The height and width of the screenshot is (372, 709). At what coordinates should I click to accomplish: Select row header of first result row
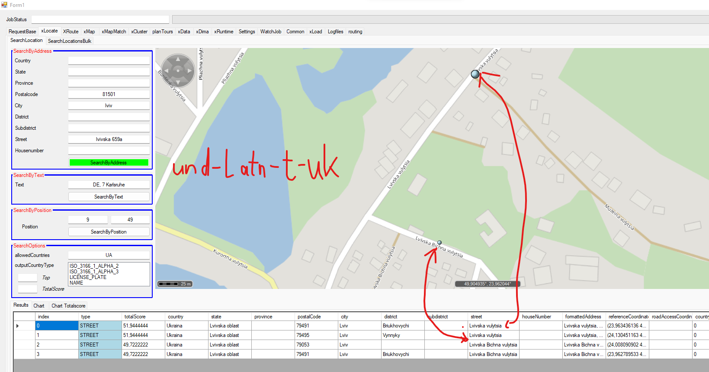pos(17,326)
